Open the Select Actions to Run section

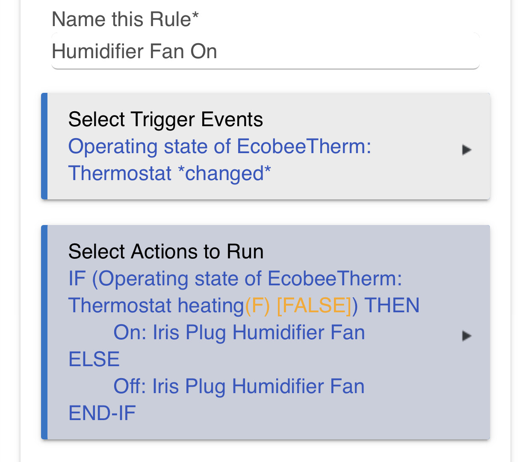[265, 332]
